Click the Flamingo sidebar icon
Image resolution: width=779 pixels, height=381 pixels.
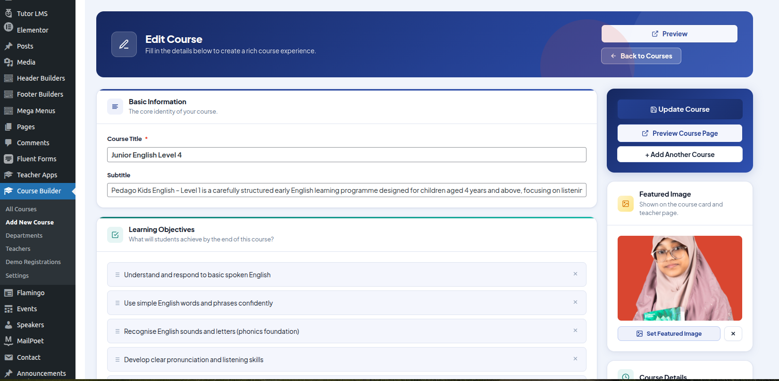8,293
